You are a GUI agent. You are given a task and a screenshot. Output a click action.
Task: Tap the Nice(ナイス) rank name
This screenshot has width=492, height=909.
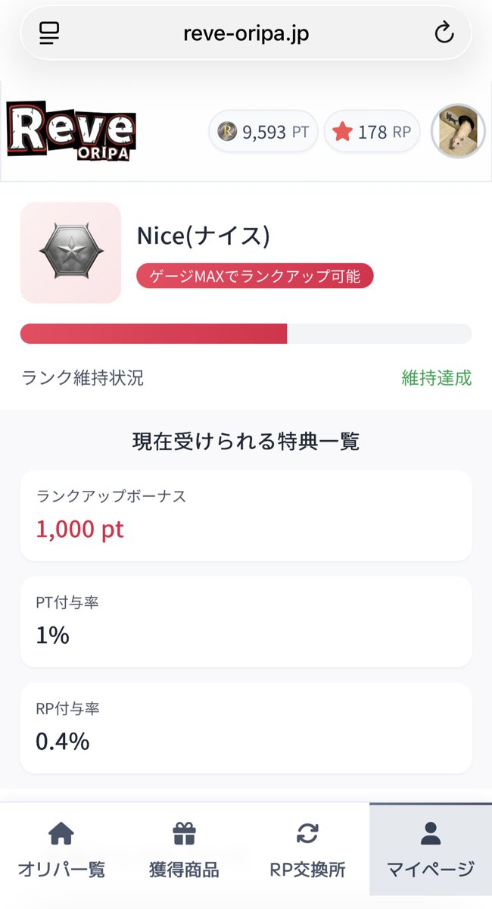pos(204,236)
